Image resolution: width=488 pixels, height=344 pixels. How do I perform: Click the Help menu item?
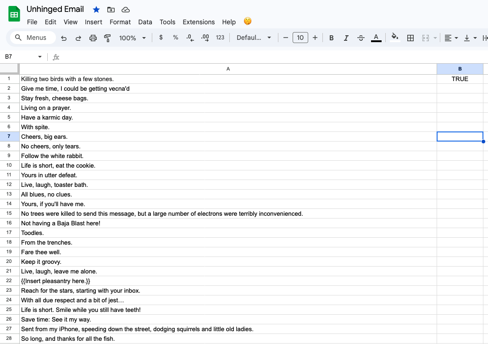(228, 22)
